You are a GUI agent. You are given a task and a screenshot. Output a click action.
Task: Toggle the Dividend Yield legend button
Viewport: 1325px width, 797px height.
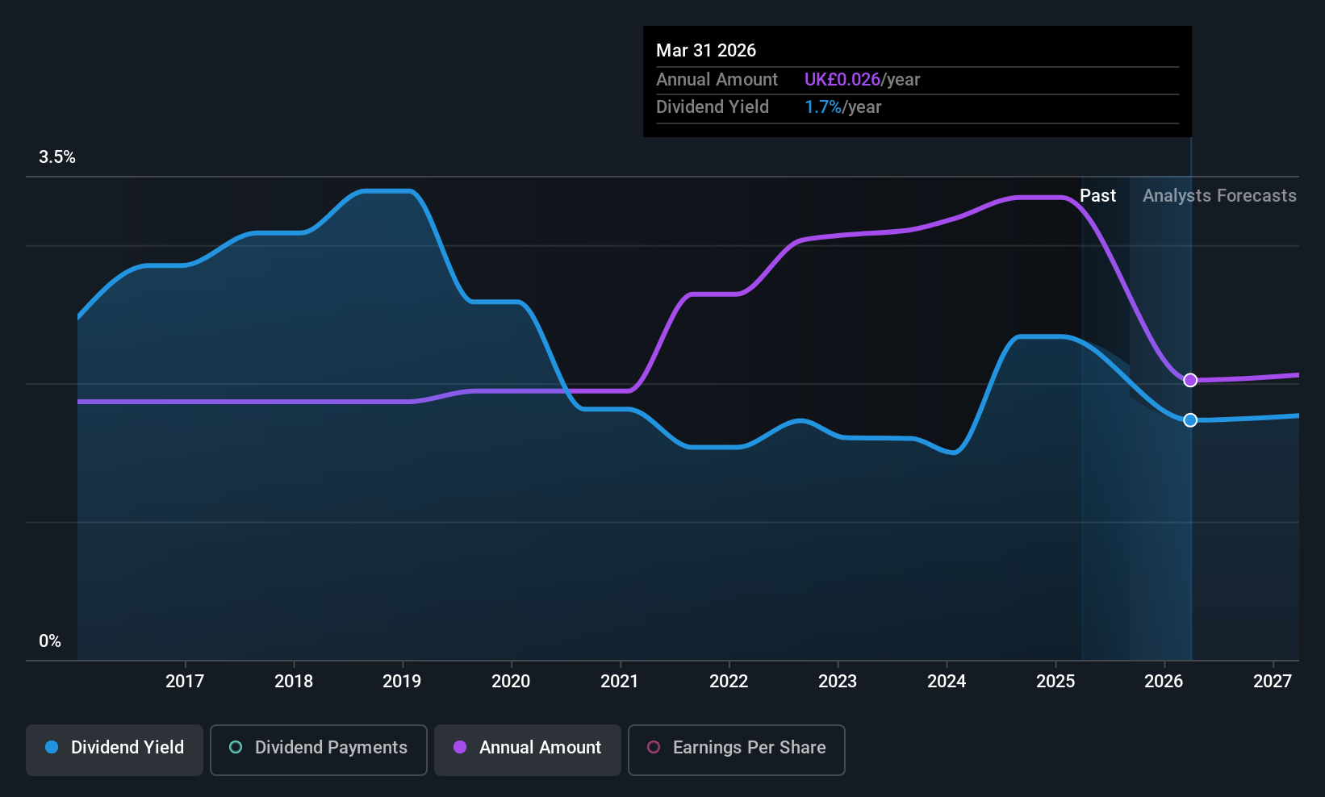(115, 749)
